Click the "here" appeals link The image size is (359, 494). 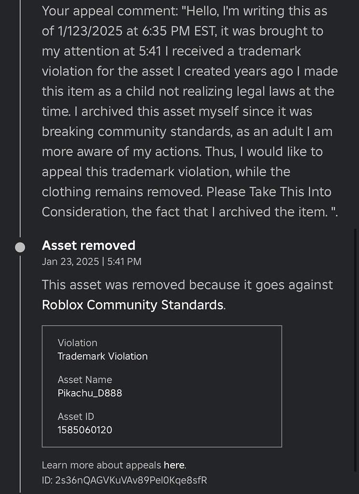pyautogui.click(x=174, y=466)
